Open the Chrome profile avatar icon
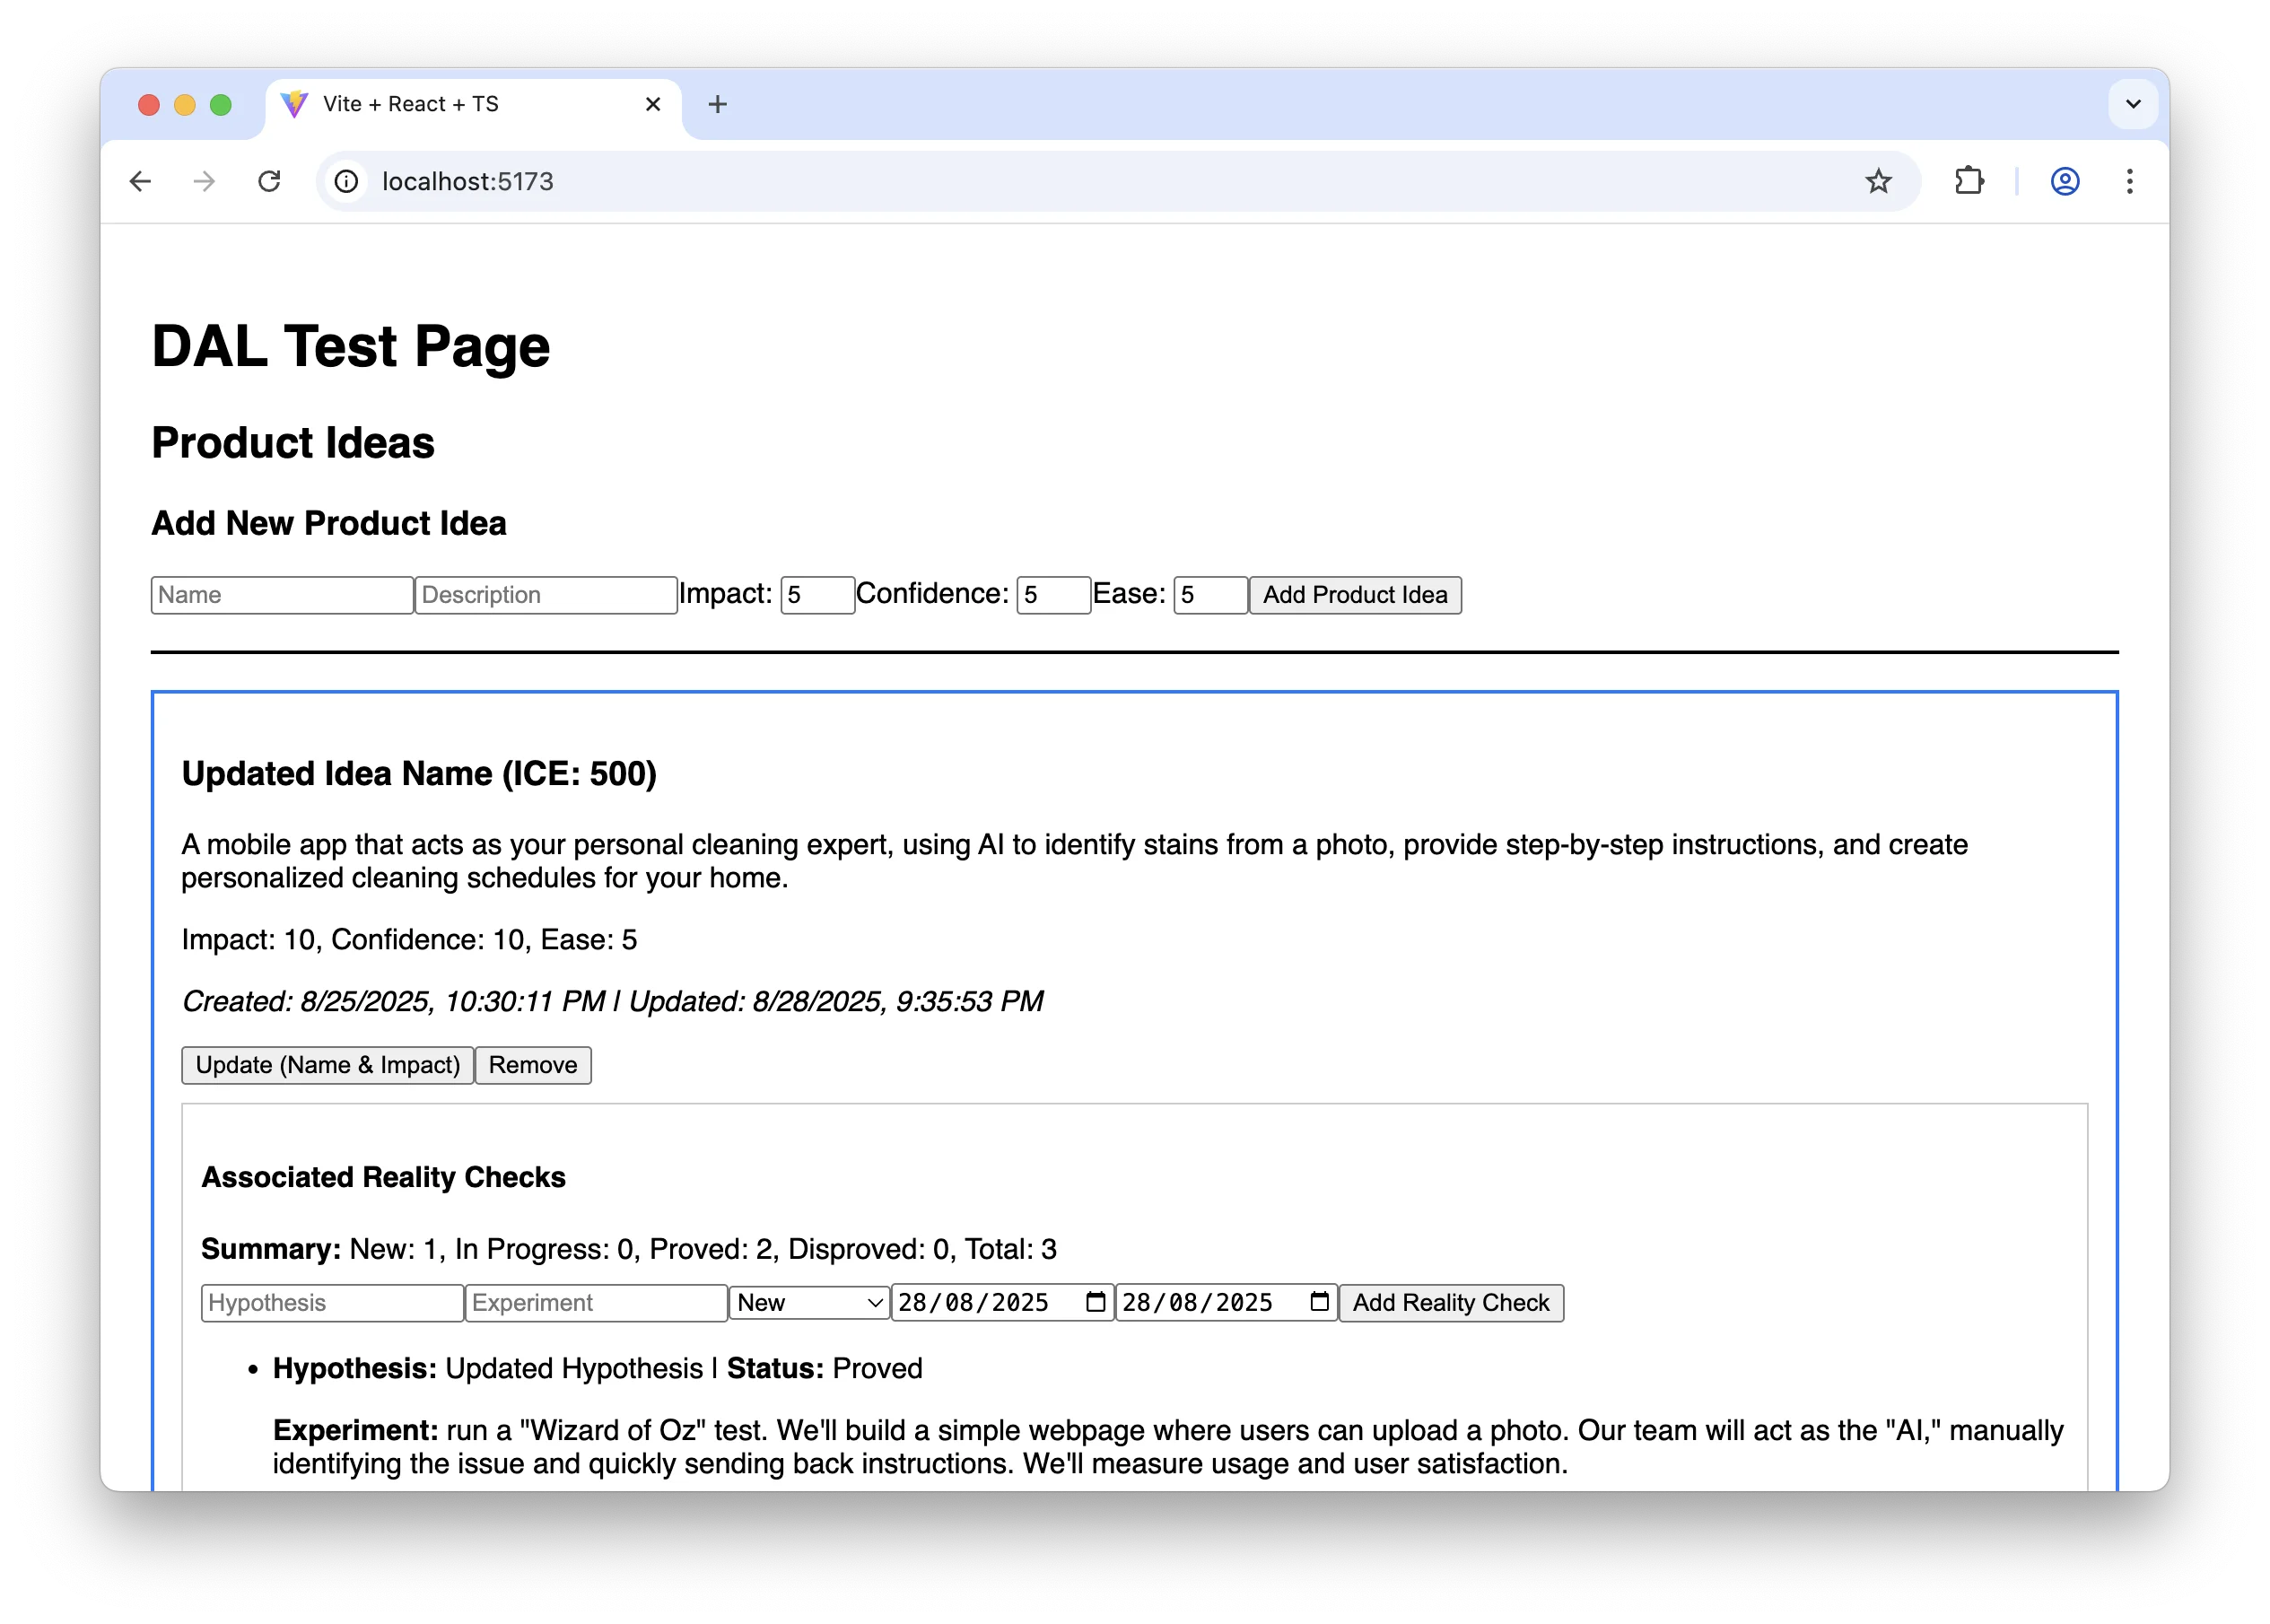The height and width of the screenshot is (1624, 2270). [2064, 181]
